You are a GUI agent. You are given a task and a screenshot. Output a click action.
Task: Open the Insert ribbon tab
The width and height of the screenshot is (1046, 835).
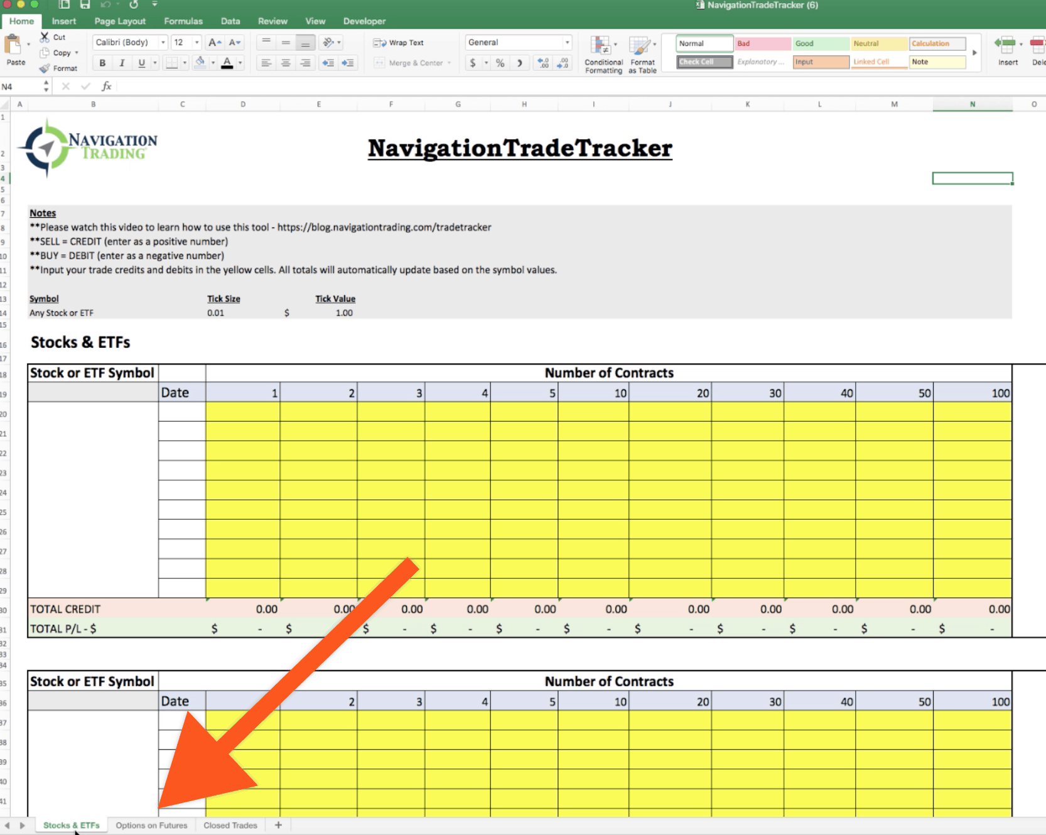63,21
